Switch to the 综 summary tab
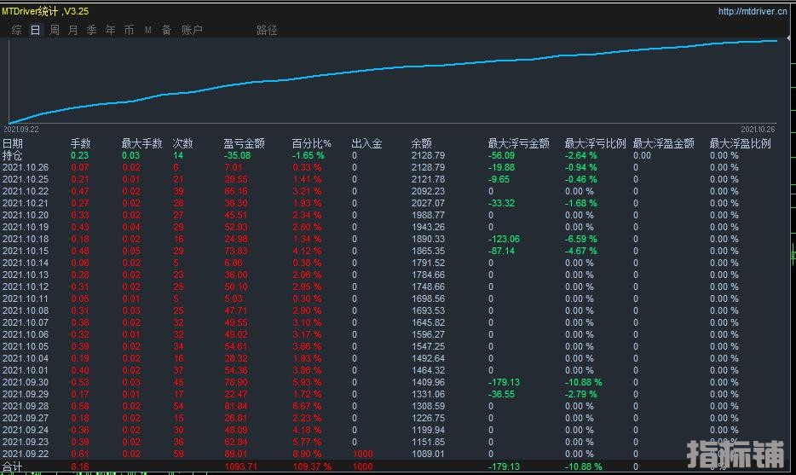 point(17,30)
